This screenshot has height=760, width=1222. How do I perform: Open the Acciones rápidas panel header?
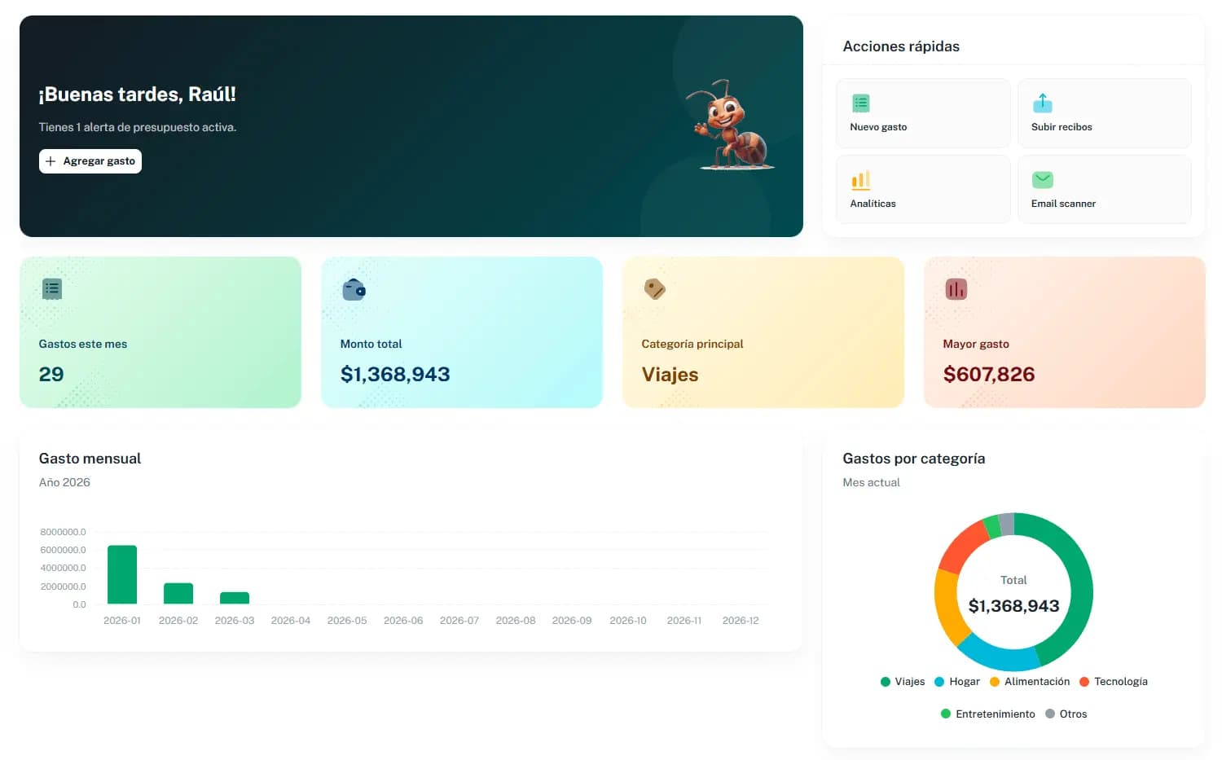901,46
